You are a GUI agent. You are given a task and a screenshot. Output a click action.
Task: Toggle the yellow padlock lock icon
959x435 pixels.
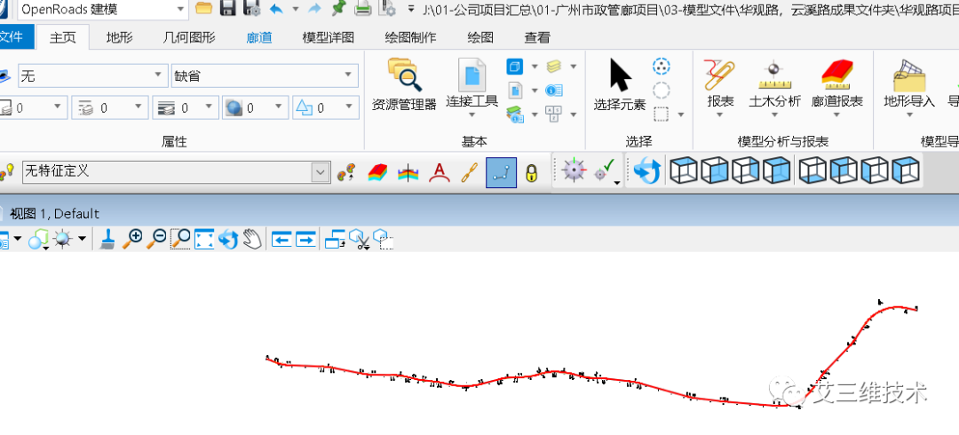[531, 172]
